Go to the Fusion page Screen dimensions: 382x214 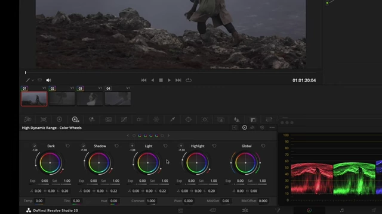pos(278,210)
